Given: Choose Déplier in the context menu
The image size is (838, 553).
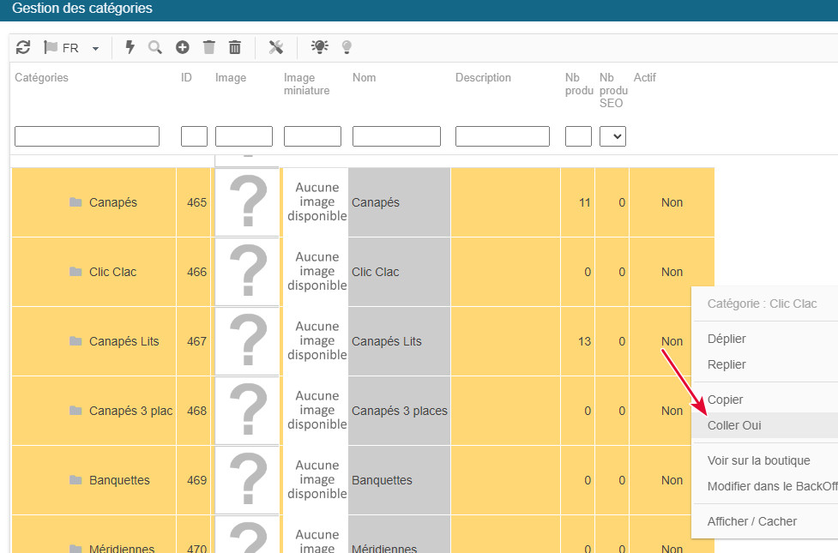Looking at the screenshot, I should pos(726,339).
